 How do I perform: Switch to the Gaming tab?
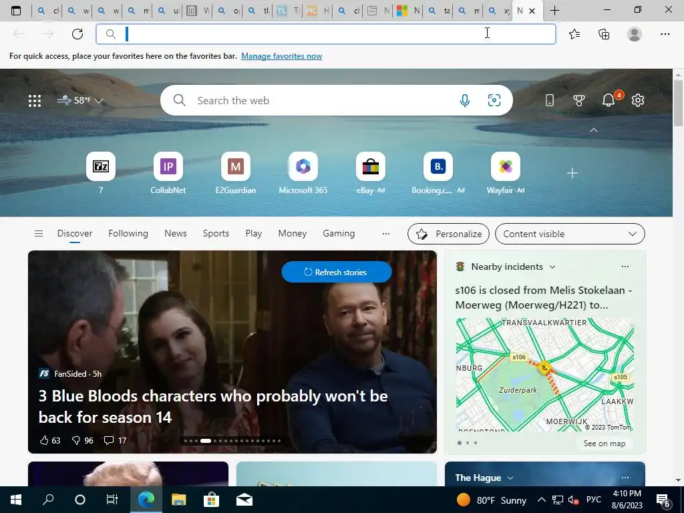[339, 233]
